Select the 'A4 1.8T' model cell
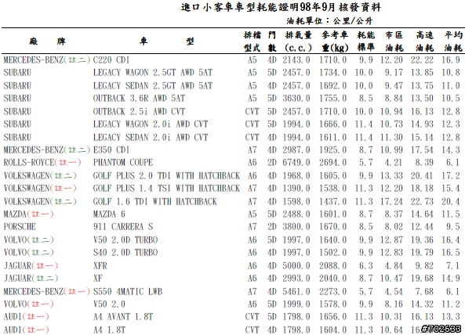This screenshot has width=465, height=335. click(x=109, y=330)
